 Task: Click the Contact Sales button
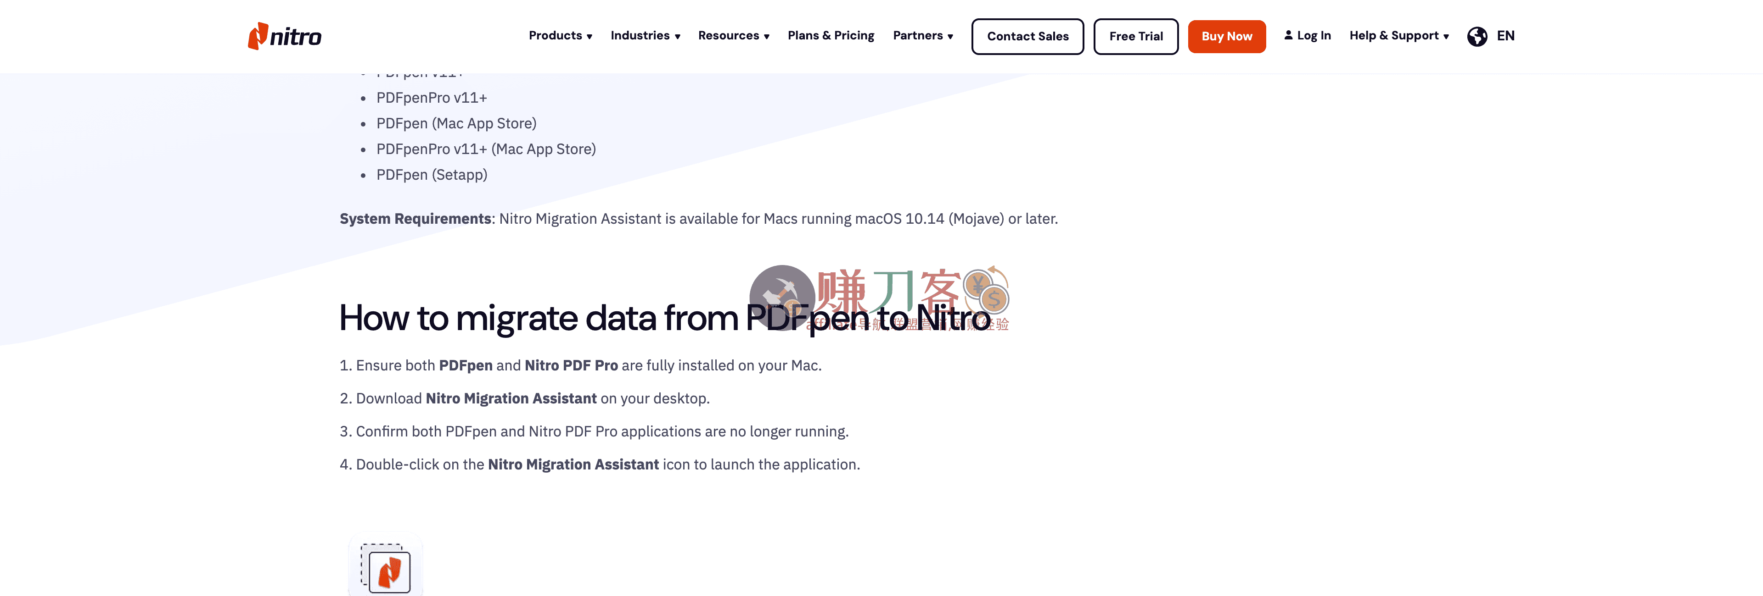(1027, 36)
